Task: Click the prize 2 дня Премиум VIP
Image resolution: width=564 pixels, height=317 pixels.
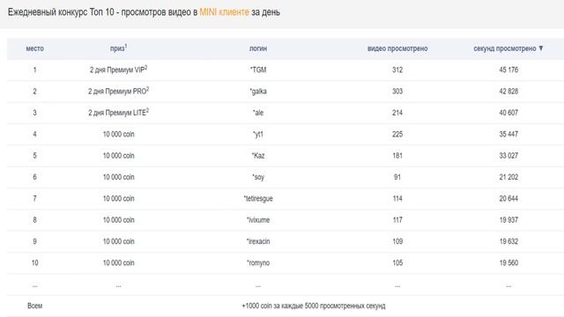Action: 119,70
